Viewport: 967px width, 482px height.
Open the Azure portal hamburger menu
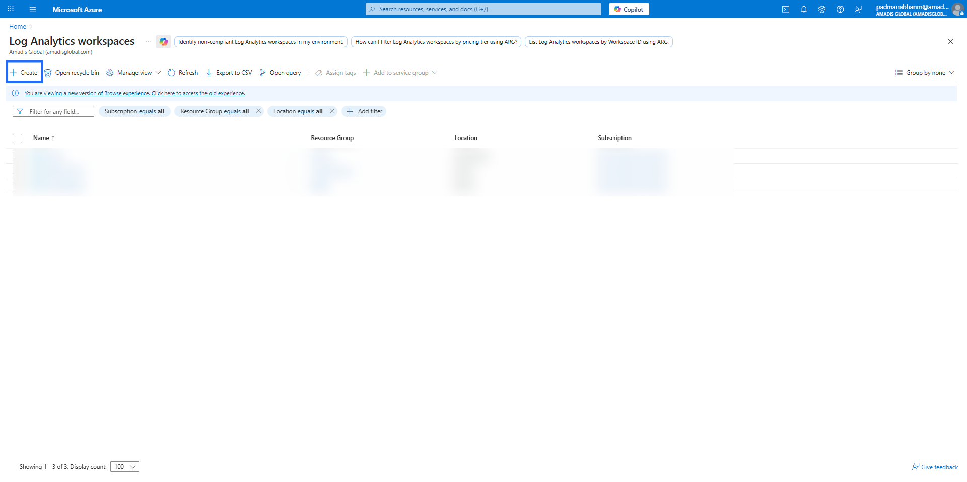[x=33, y=9]
